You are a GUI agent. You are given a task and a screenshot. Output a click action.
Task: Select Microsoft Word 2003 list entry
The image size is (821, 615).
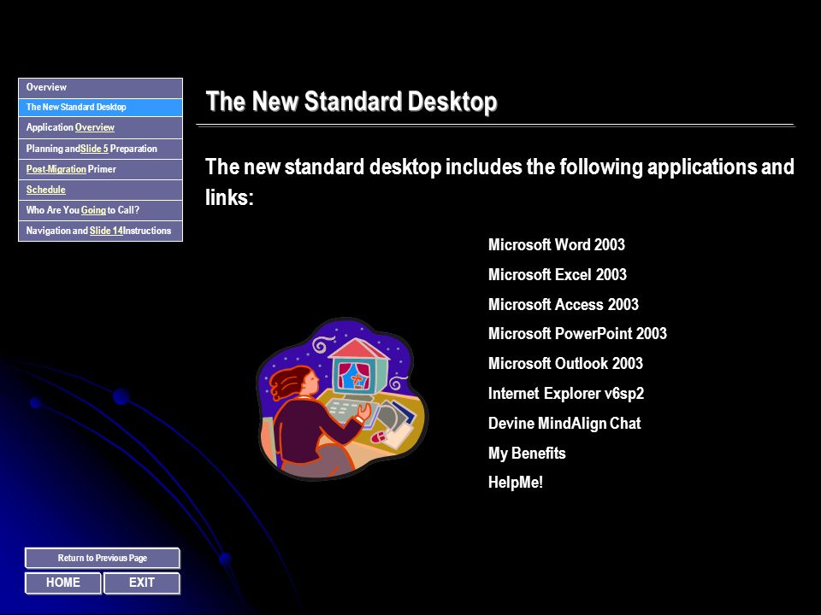pyautogui.click(x=557, y=245)
